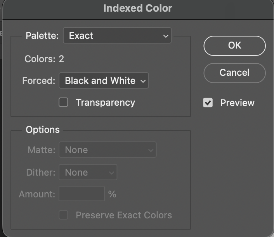Image resolution: width=274 pixels, height=237 pixels.
Task: Click the chevron arrow of the Matte menu
Action: tap(151, 150)
